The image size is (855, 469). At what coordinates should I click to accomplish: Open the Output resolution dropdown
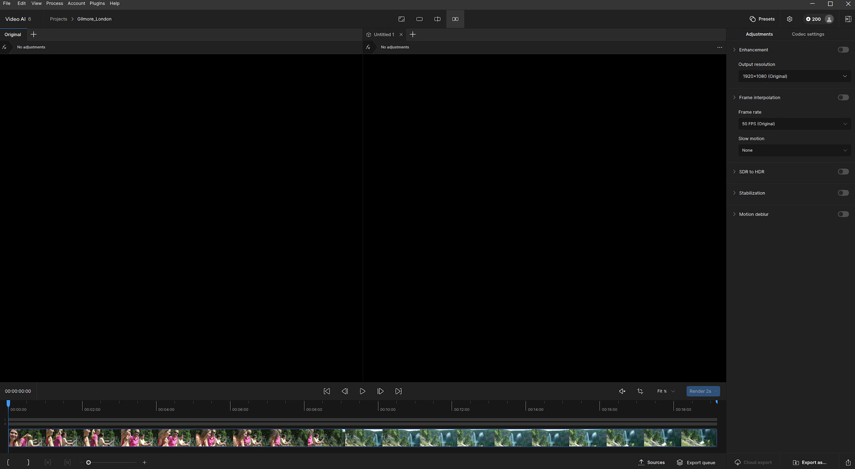pyautogui.click(x=794, y=76)
